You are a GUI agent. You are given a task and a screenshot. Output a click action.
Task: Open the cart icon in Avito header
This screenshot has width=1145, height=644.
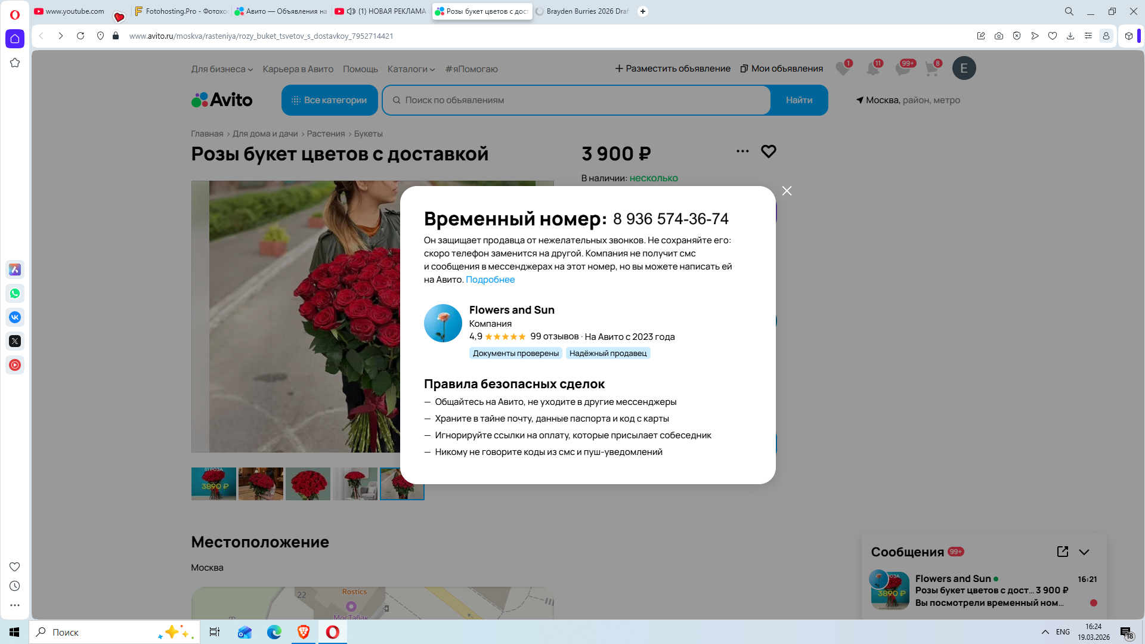(x=932, y=69)
